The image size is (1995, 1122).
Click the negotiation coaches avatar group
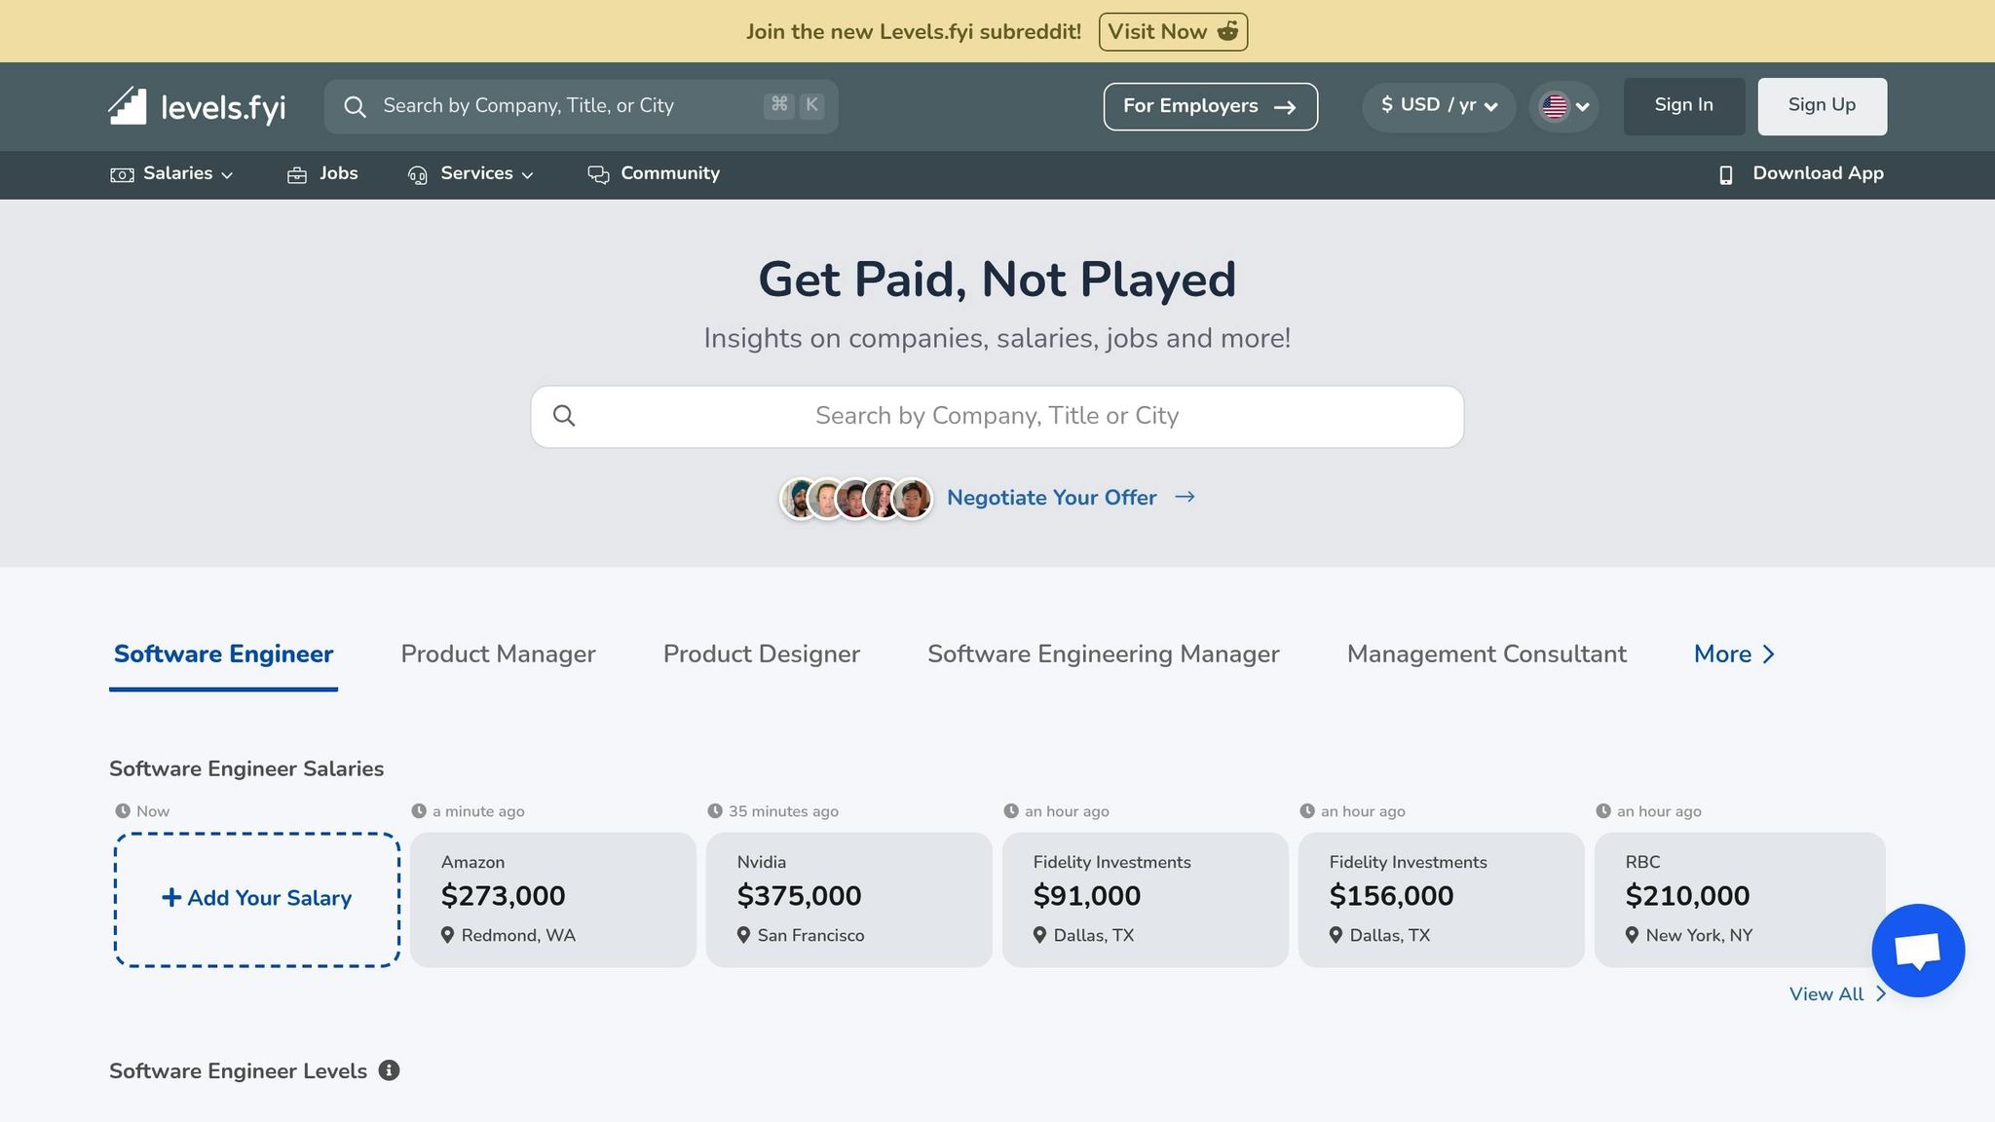click(x=856, y=499)
